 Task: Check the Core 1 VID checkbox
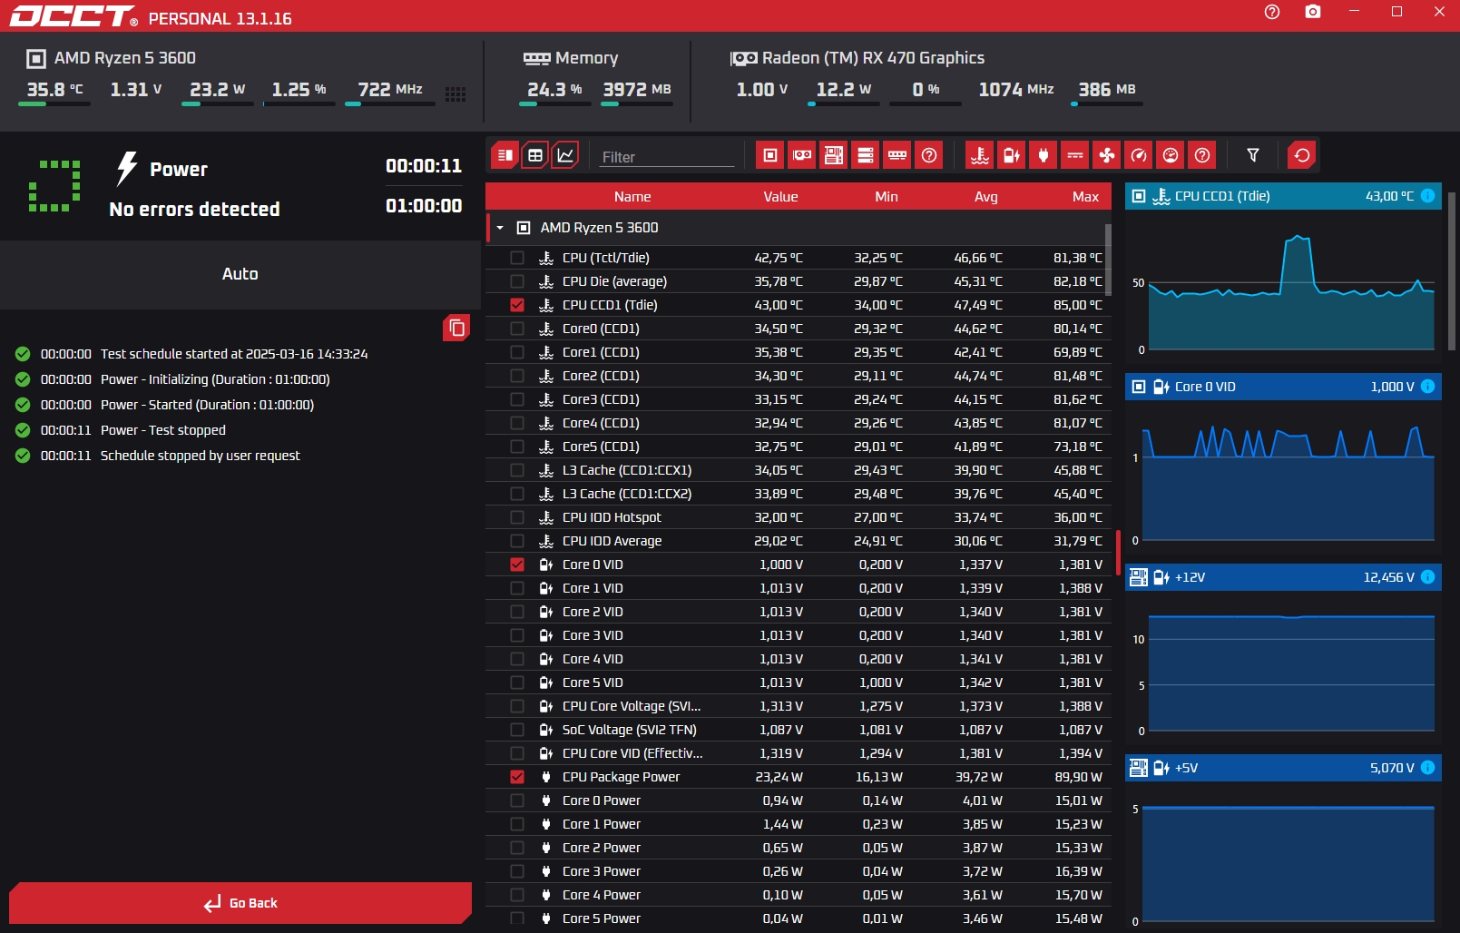click(517, 588)
